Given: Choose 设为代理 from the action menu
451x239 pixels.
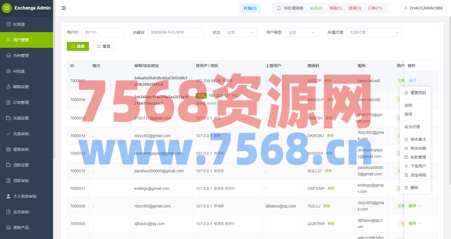Looking at the screenshot, I should pos(412,127).
